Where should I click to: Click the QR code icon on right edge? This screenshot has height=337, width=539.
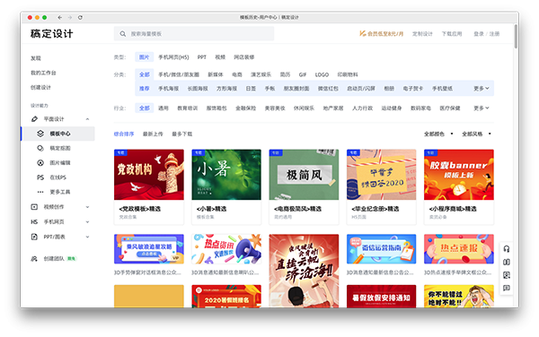pos(507,275)
